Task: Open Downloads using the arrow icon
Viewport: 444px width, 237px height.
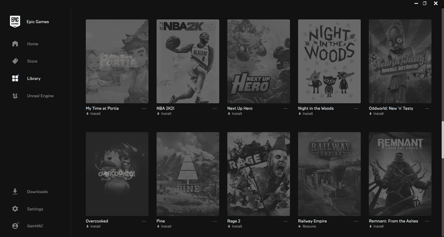Action: [x=15, y=191]
